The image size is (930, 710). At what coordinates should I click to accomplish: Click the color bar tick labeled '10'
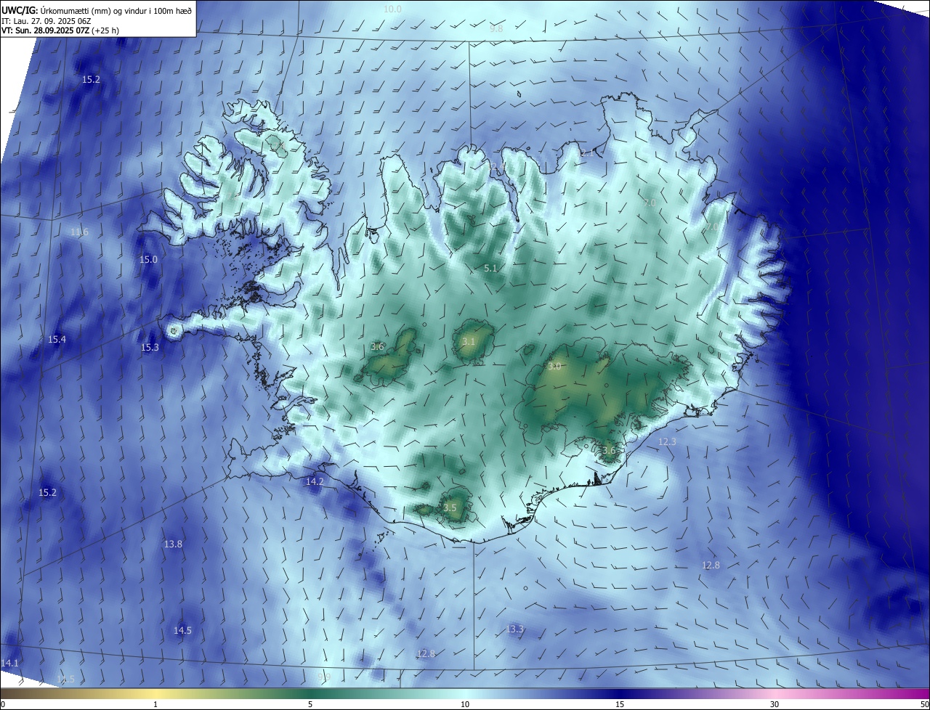[465, 704]
